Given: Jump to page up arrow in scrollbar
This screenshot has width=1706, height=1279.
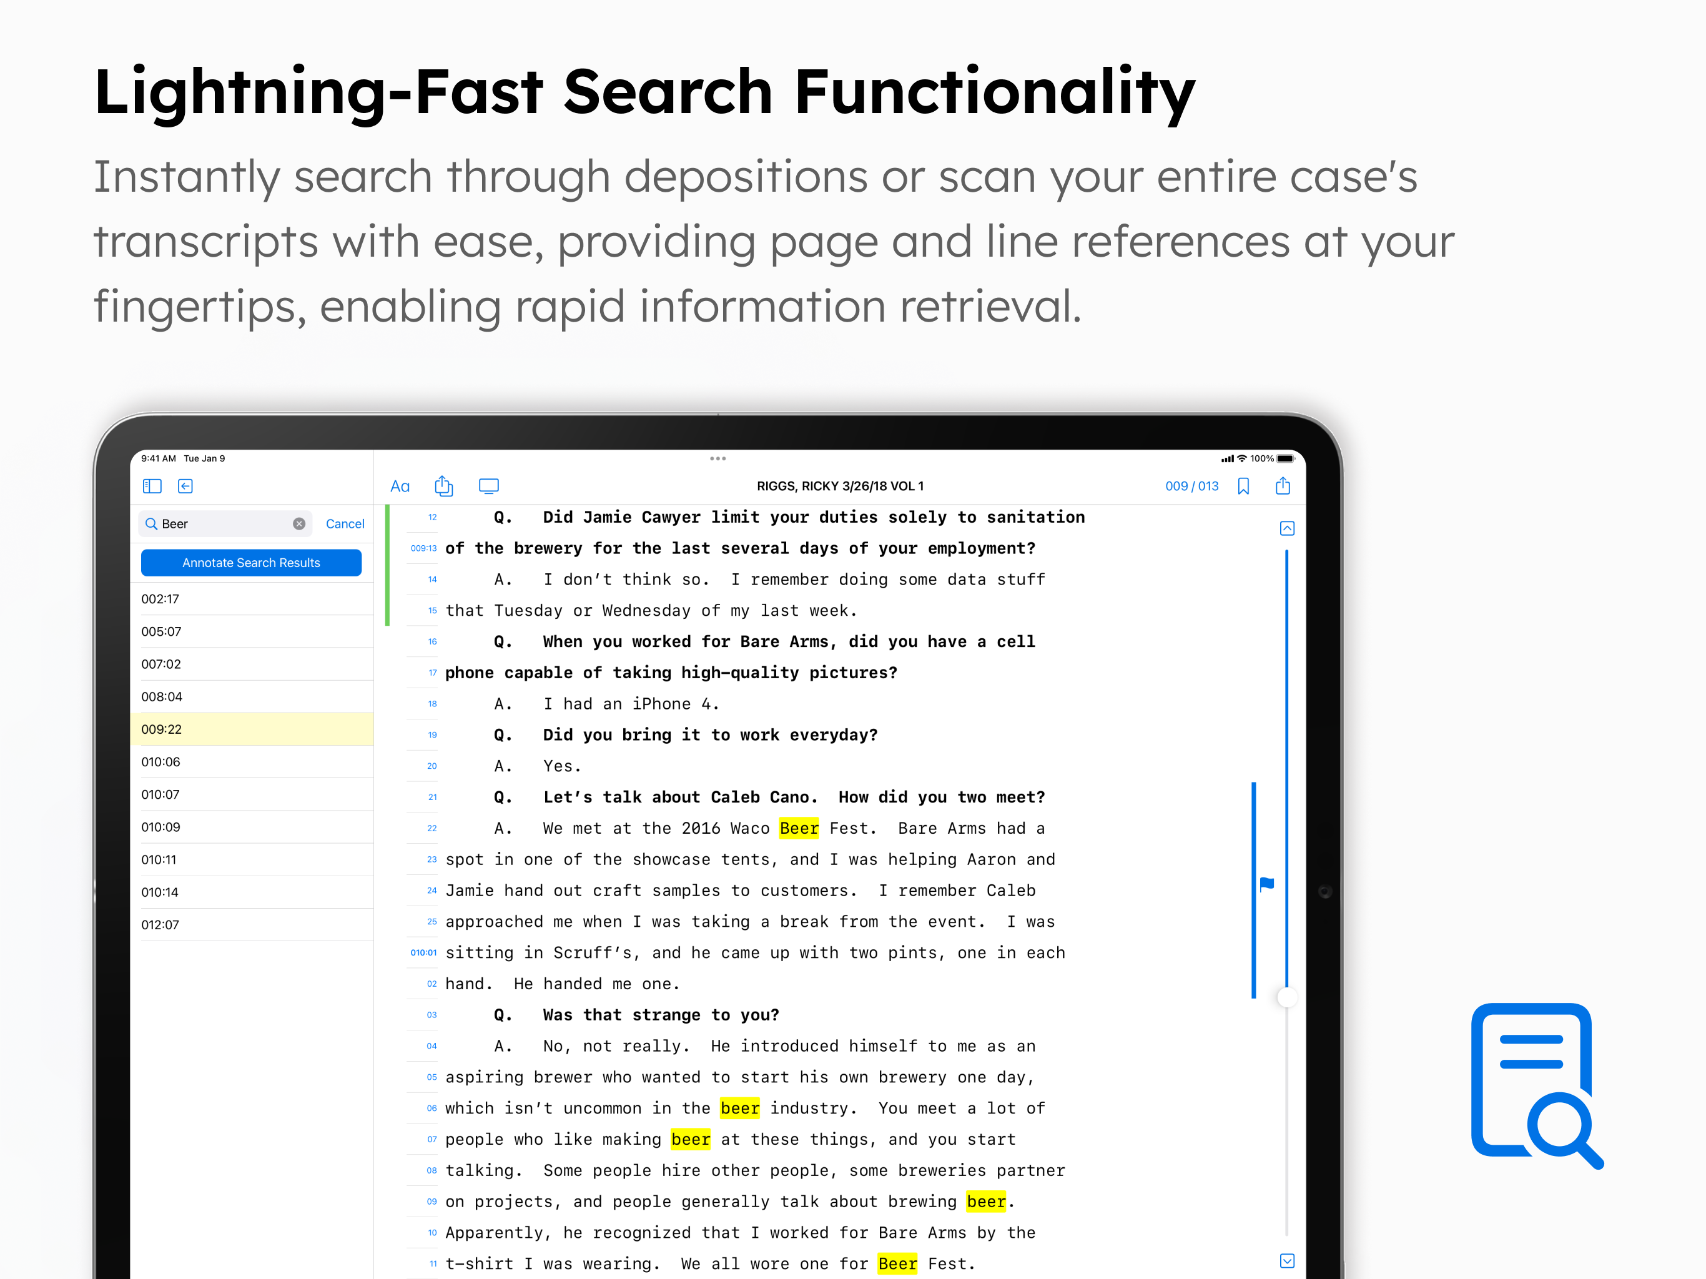Looking at the screenshot, I should click(1287, 528).
